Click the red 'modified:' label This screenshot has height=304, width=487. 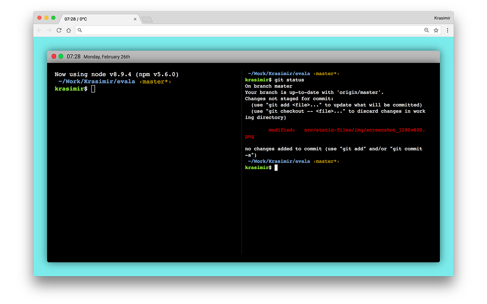pyautogui.click(x=282, y=130)
